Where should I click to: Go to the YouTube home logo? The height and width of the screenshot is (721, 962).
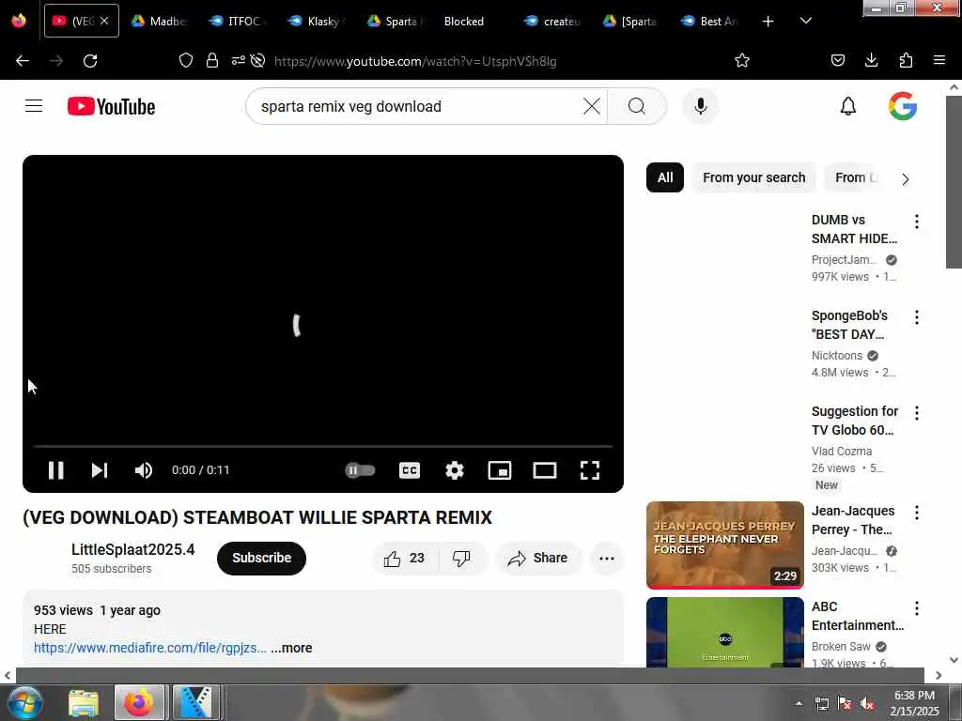111,106
